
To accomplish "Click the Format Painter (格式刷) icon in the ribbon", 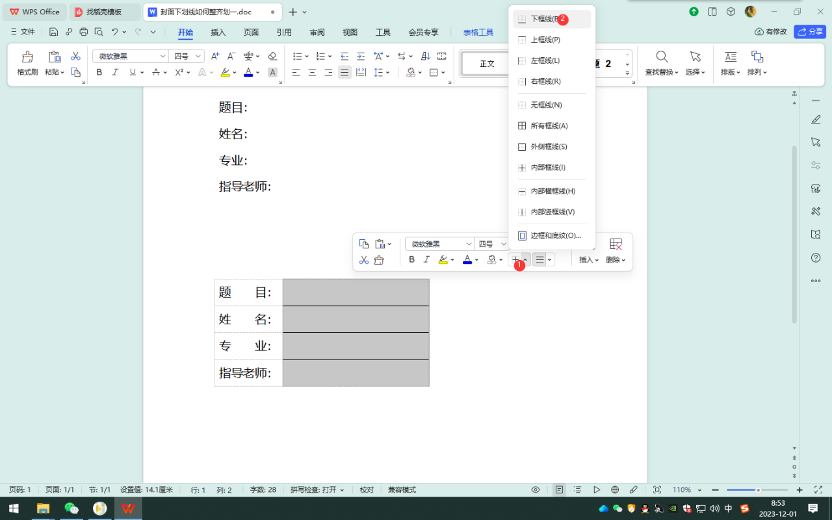I will click(x=27, y=57).
